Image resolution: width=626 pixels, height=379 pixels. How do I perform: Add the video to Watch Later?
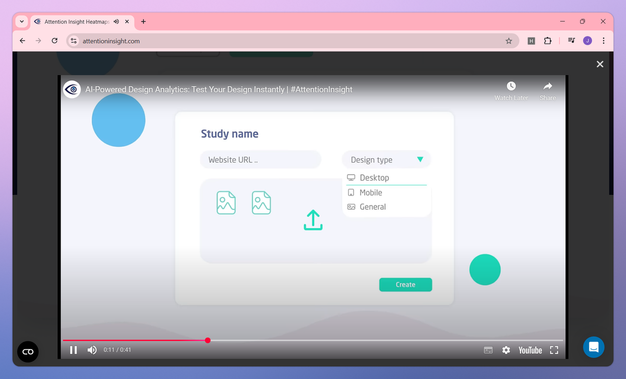pyautogui.click(x=511, y=89)
